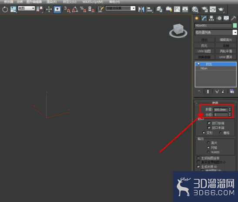This screenshot has width=238, height=202.
Task: Click the use pivot point center icon
Action: 39,9
